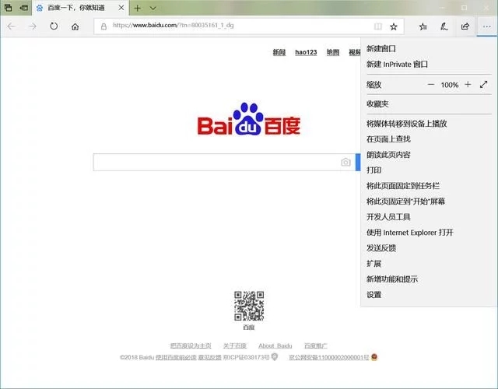This screenshot has width=498, height=389.
Task: Open reading view icon in address bar
Action: tap(378, 26)
